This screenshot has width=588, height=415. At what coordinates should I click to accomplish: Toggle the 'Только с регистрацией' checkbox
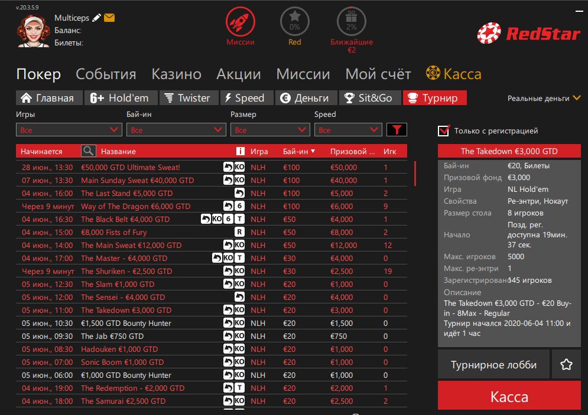click(444, 130)
